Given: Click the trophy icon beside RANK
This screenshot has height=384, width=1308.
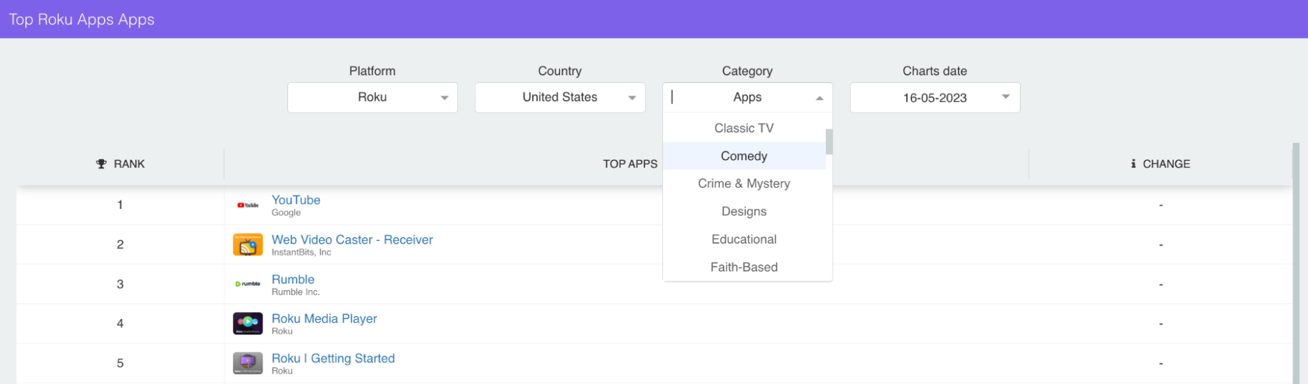Looking at the screenshot, I should (101, 164).
